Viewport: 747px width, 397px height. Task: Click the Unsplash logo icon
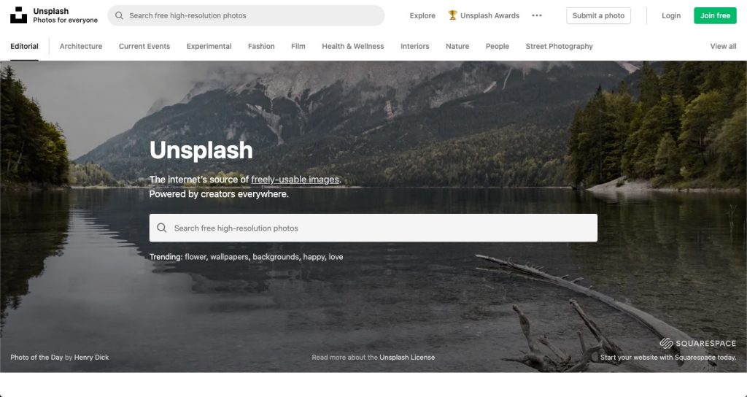tap(18, 15)
